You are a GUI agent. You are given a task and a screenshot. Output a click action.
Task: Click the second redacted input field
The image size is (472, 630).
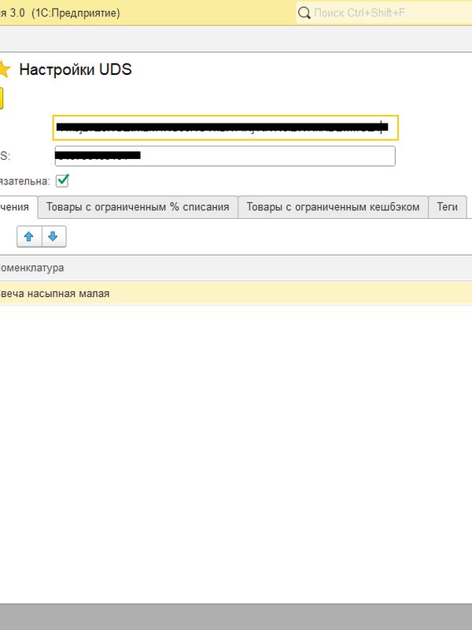tap(225, 156)
